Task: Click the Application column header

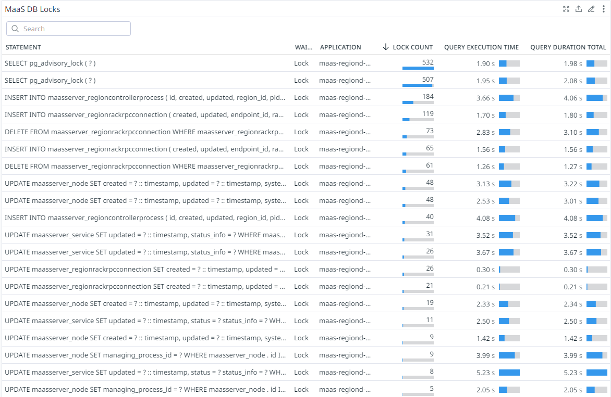Action: 340,47
